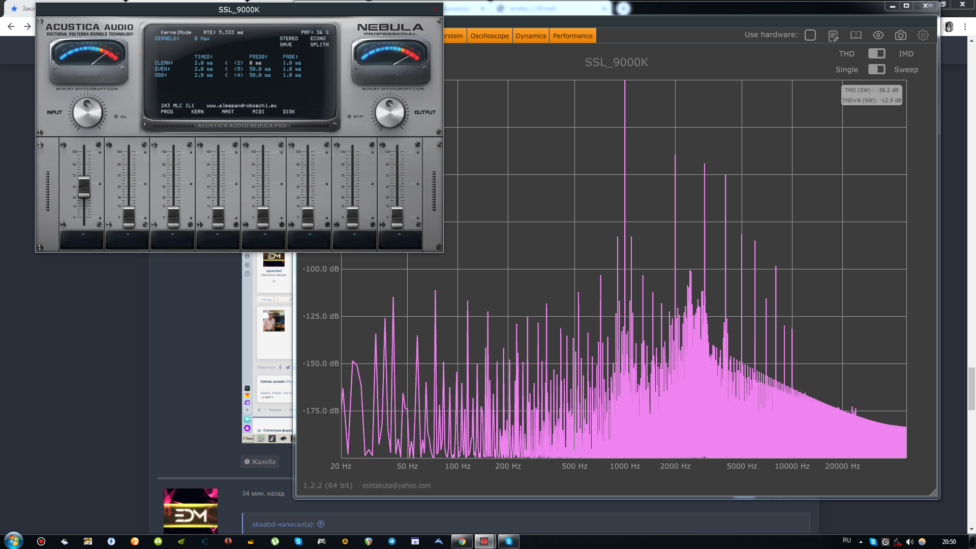Click the OL overload LED indicator
This screenshot has height=549, width=976.
tap(116, 117)
